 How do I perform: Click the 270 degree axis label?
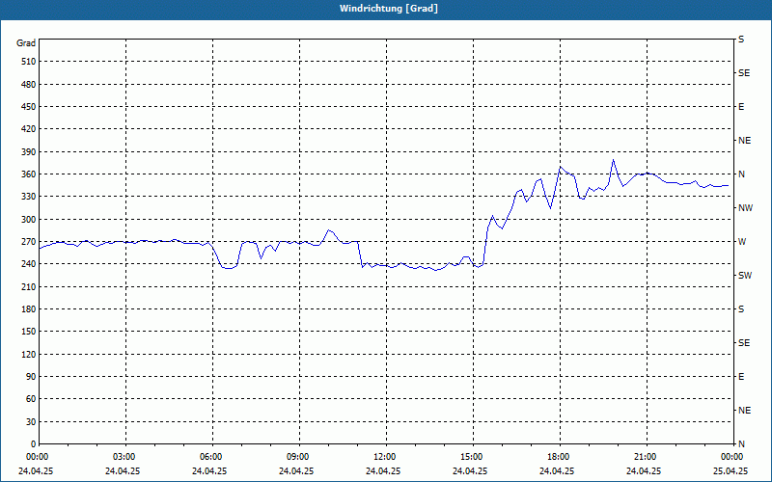pyautogui.click(x=29, y=242)
